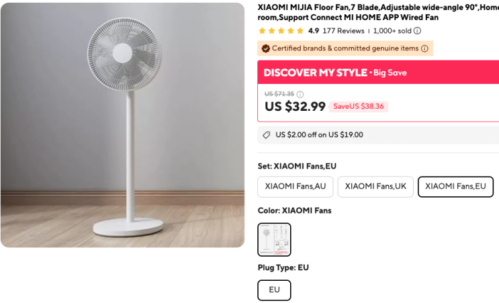Click the info icon beside the original price US $71.35
Image resolution: width=499 pixels, height=303 pixels.
[300, 94]
